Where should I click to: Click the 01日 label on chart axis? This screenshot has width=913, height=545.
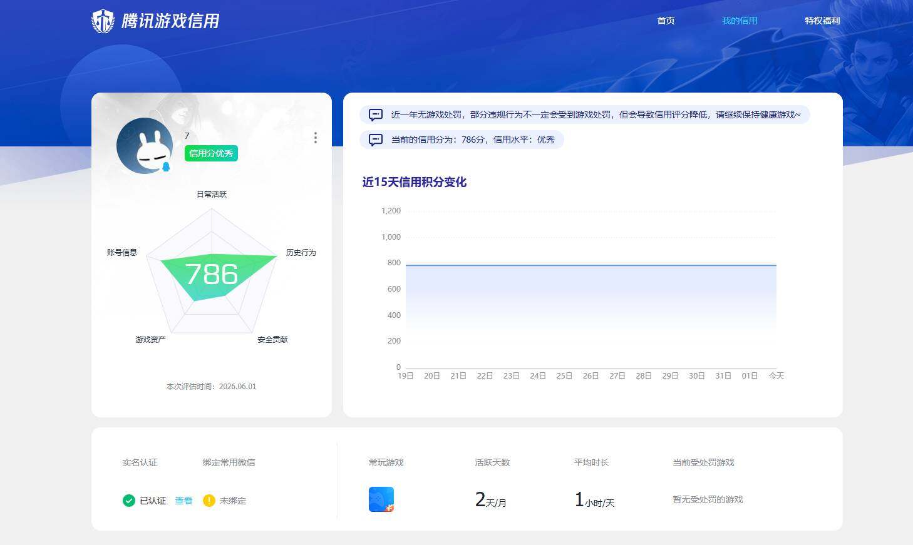[750, 375]
